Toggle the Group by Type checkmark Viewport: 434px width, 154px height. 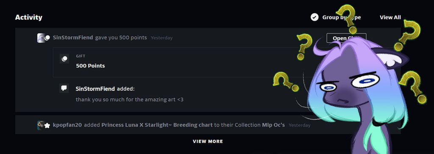314,17
